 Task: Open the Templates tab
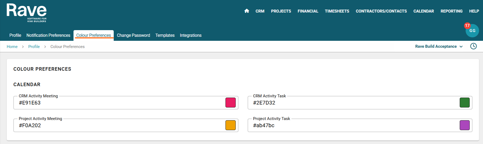click(x=165, y=35)
